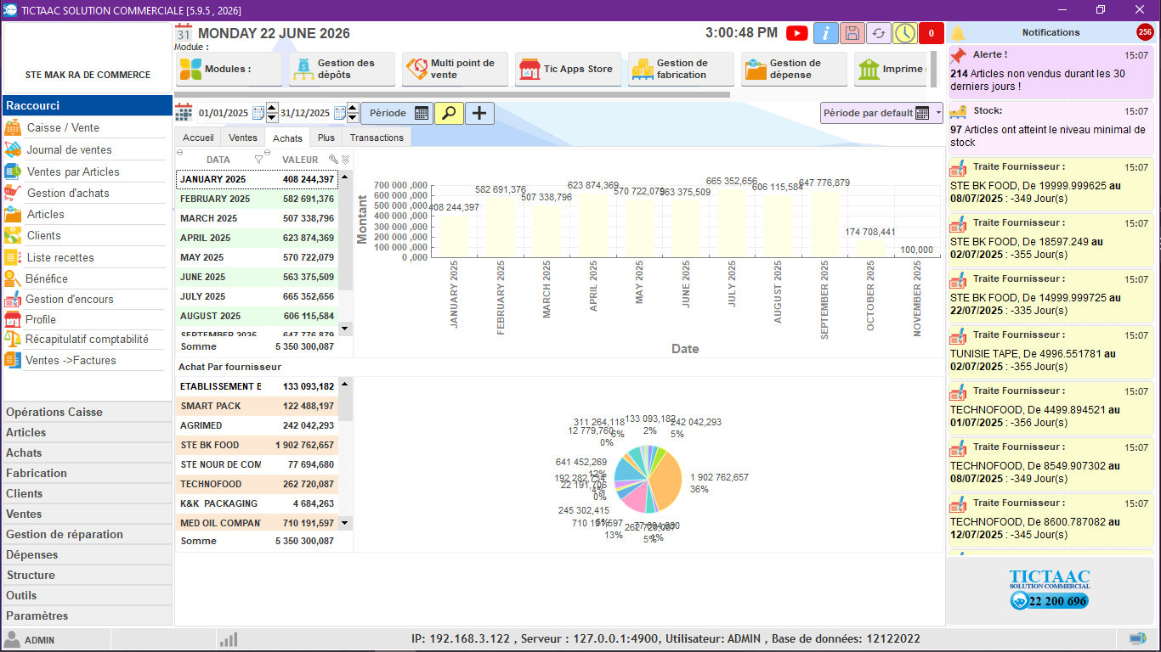Open the Gestion des dépôts module
1161x652 pixels.
342,69
